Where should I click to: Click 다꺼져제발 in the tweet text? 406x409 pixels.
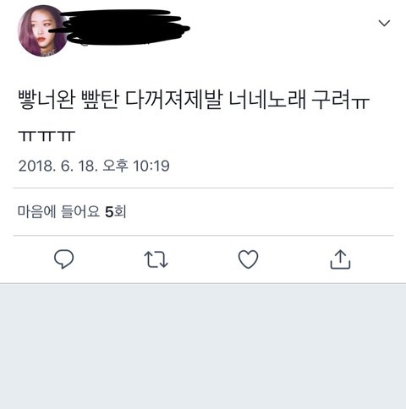173,100
